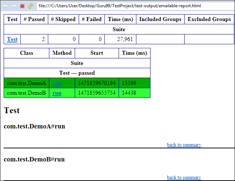Click back to summary under the DemoA#run section
Image resolution: width=235 pixels, height=181 pixels.
184,145
